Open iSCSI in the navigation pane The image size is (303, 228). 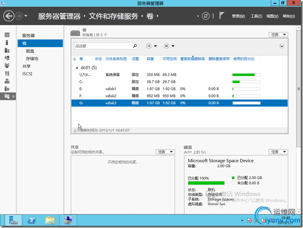tap(27, 74)
